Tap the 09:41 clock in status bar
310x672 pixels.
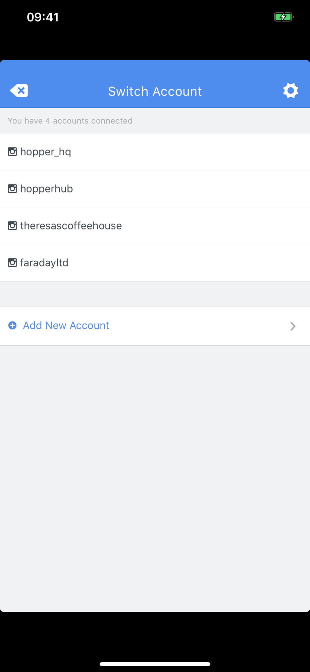click(43, 17)
